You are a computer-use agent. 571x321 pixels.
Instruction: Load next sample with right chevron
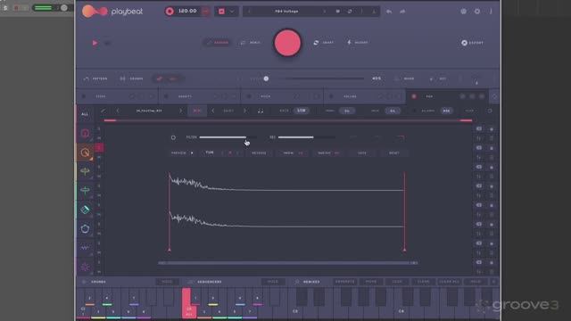180,111
